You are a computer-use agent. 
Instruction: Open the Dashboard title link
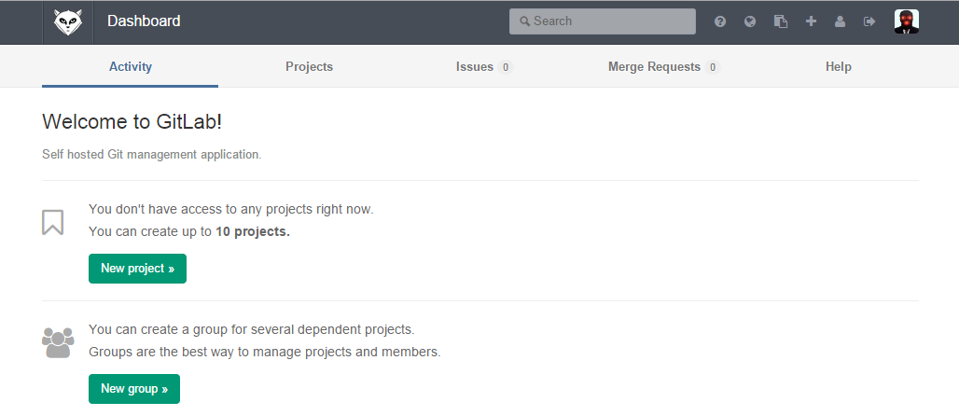(144, 21)
